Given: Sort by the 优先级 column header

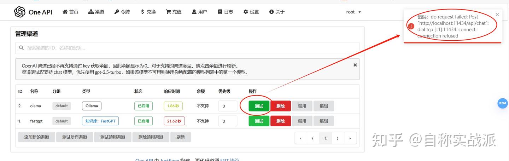Looking at the screenshot, I should 224,91.
